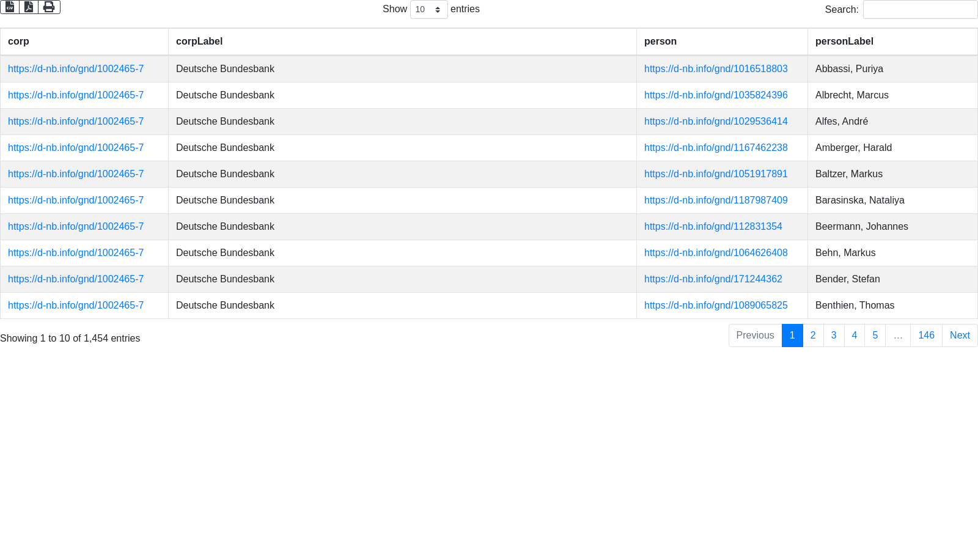Open person link ending in 1035824396
Image resolution: width=978 pixels, height=550 pixels.
point(716,95)
